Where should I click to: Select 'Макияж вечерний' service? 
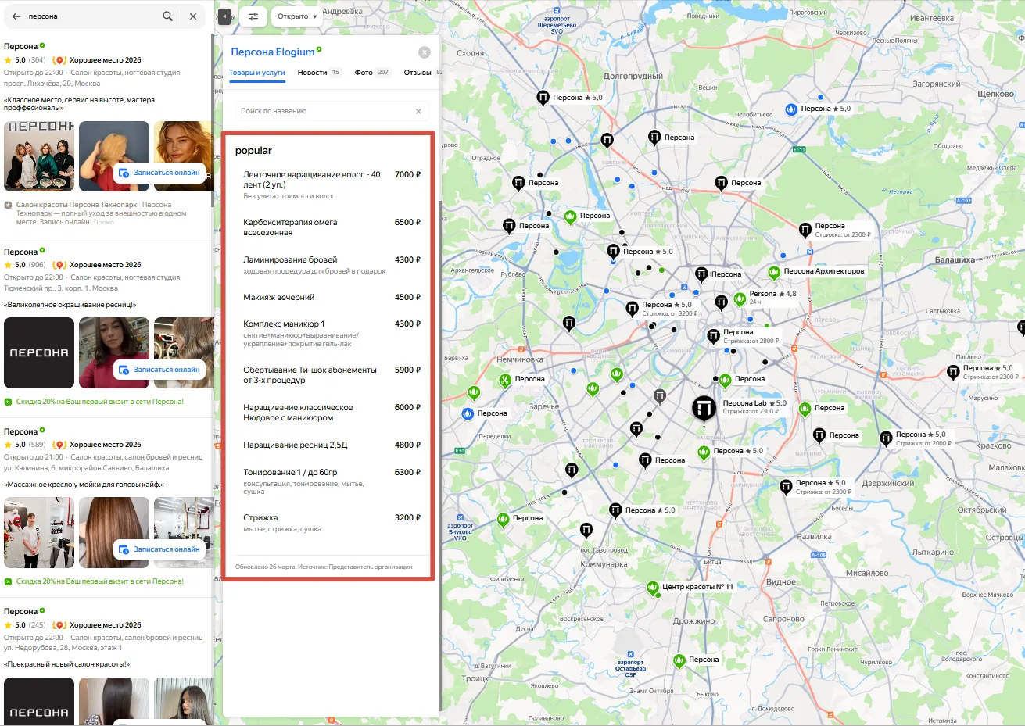[x=332, y=297]
